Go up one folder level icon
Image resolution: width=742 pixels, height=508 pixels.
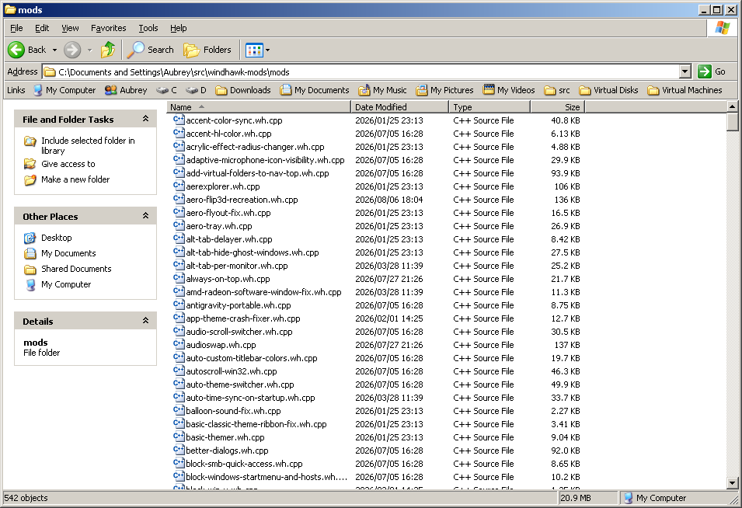pyautogui.click(x=108, y=50)
